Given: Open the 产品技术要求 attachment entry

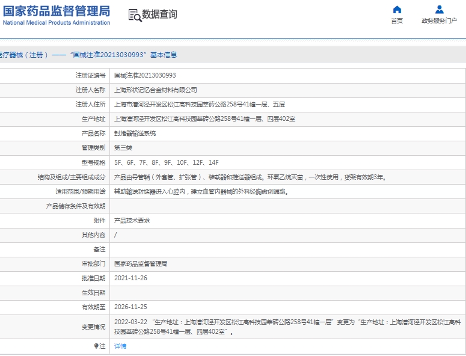Looking at the screenshot, I should click(x=132, y=221).
